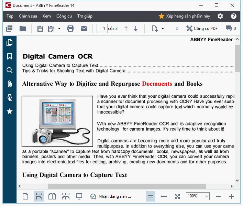Open the Chỉnh sửa menu
The image size is (243, 206).
28,16
